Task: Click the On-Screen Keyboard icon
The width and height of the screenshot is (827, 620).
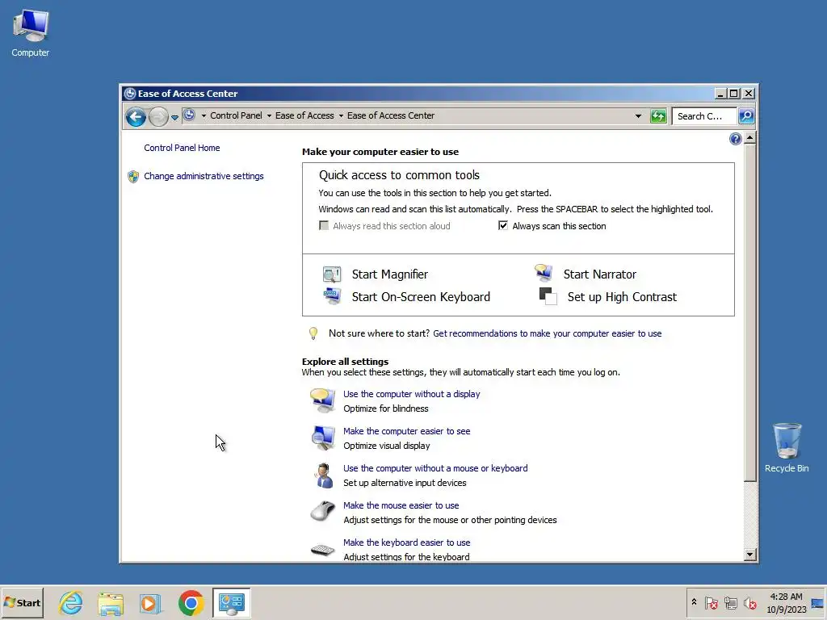Action: [332, 296]
